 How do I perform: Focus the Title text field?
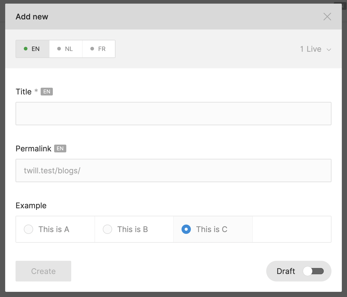(173, 114)
